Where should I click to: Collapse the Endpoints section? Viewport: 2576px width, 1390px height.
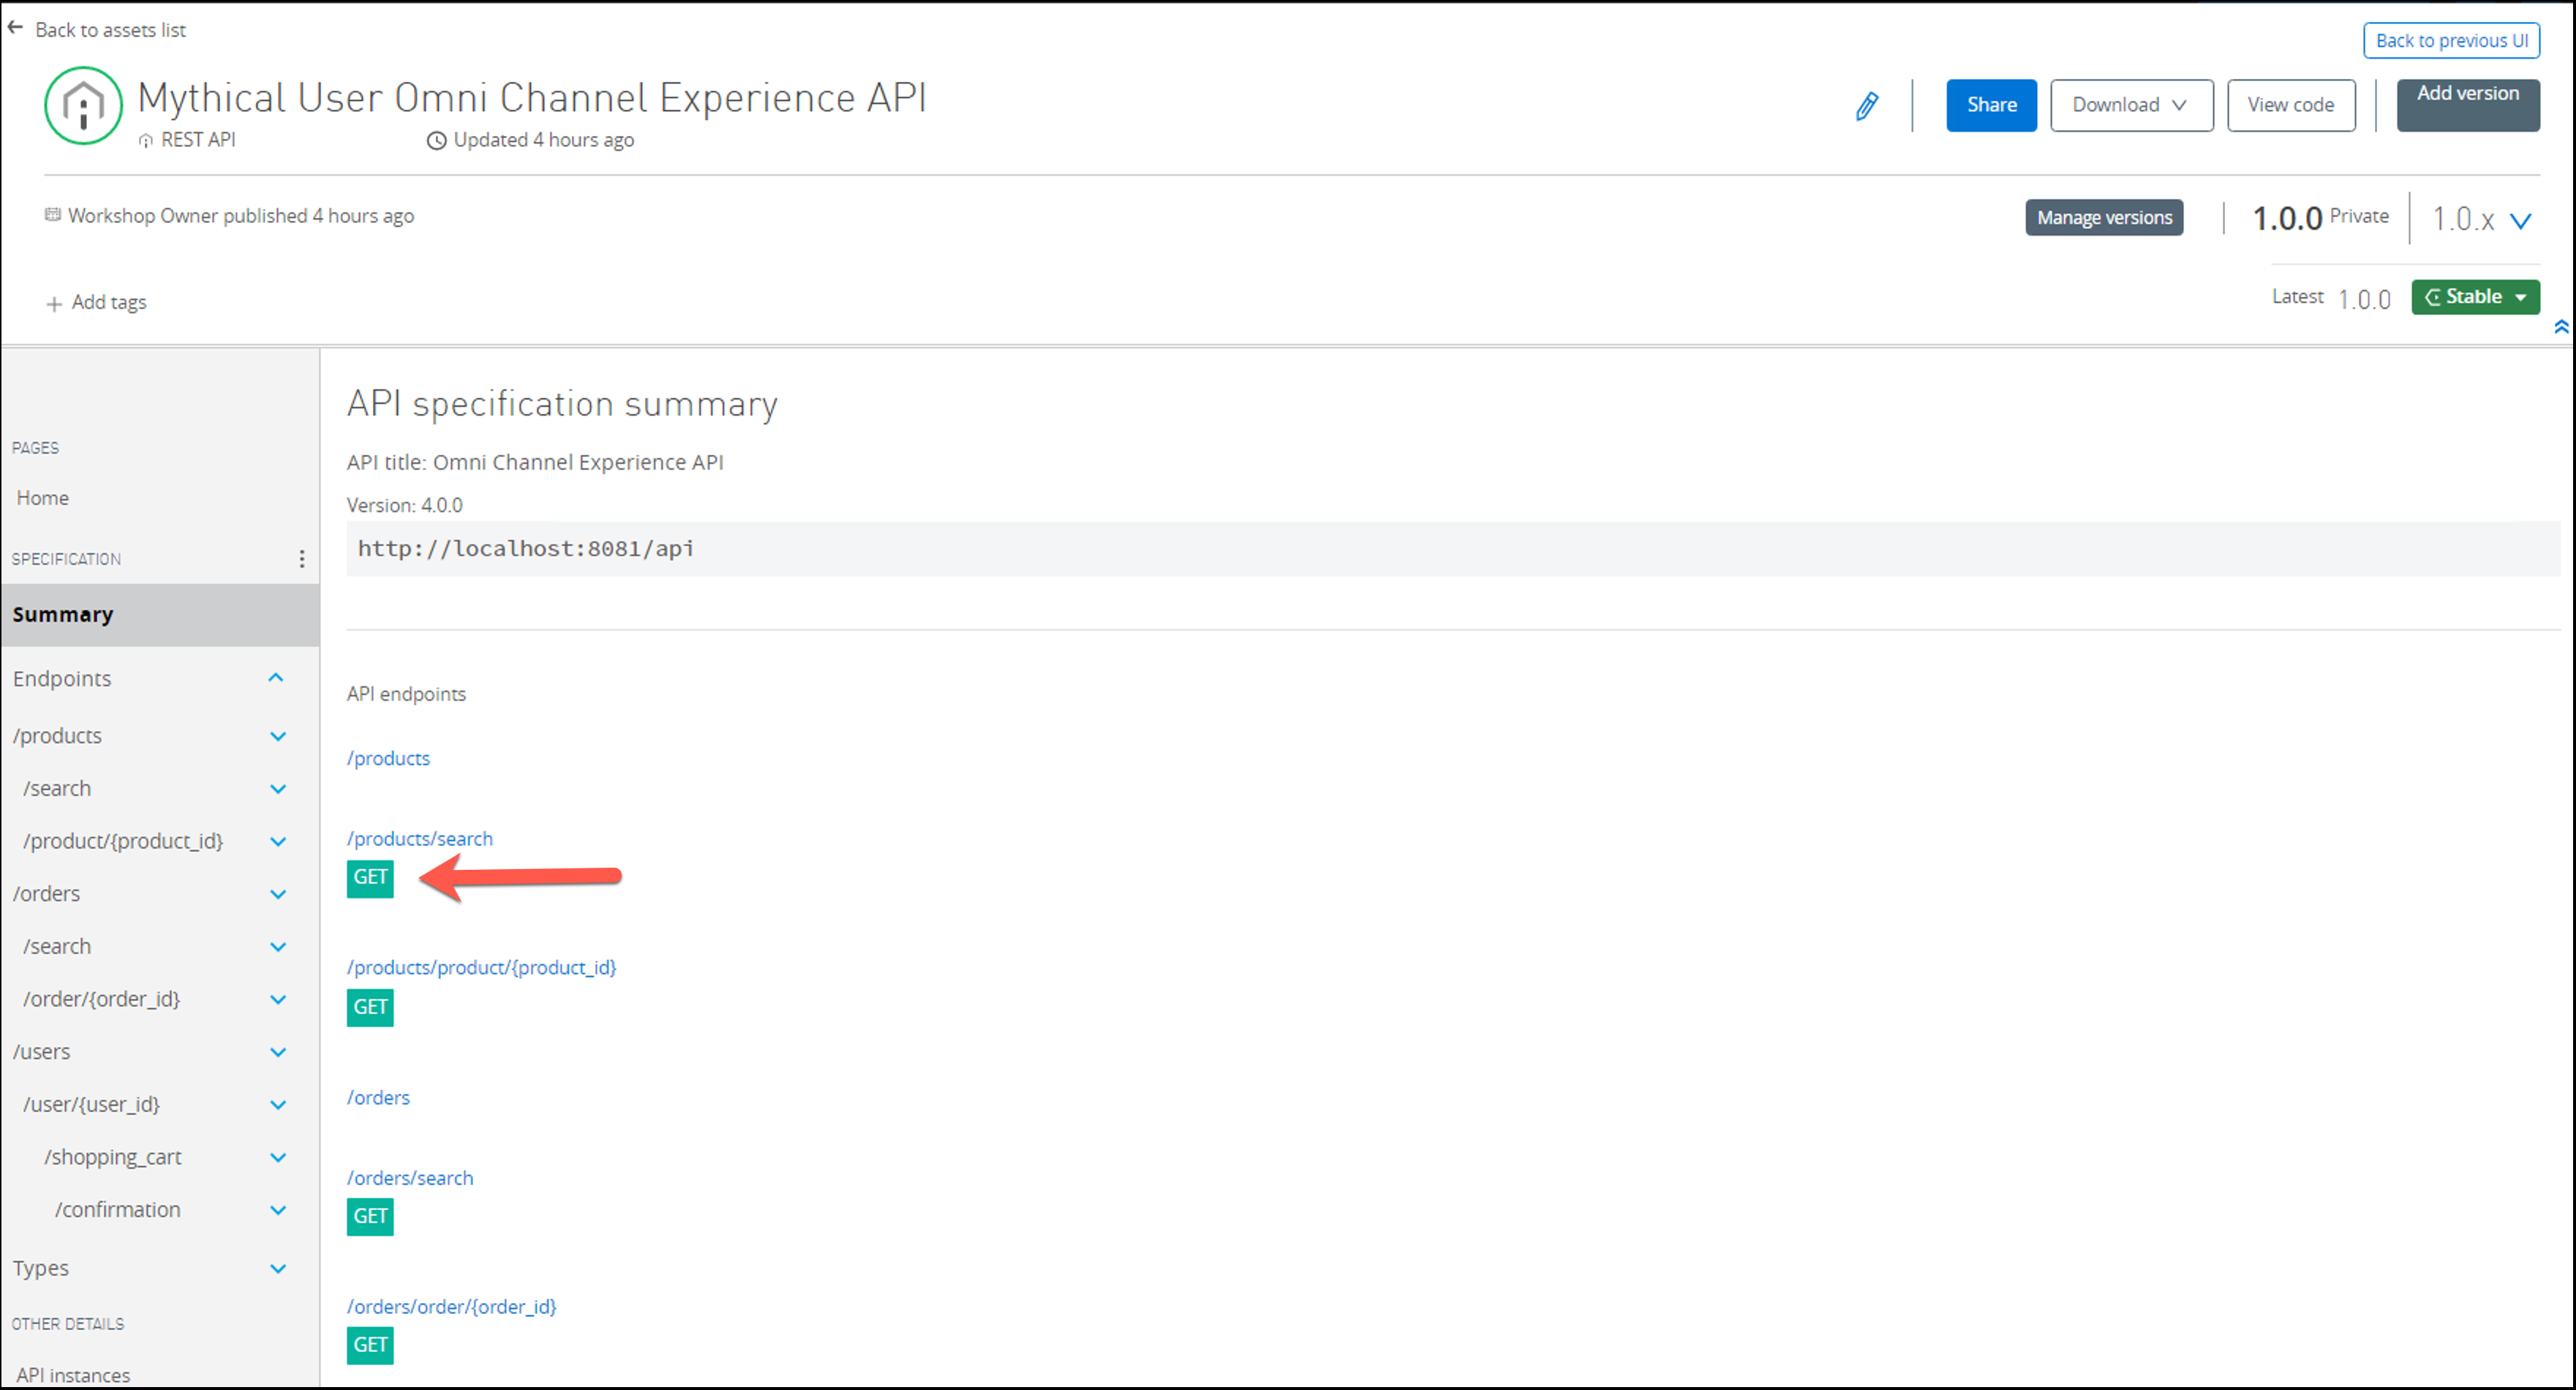click(276, 678)
